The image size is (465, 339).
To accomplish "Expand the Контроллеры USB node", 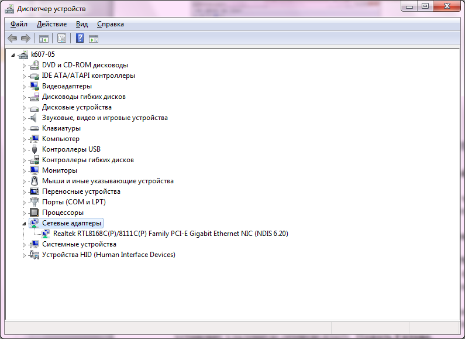I will (24, 150).
